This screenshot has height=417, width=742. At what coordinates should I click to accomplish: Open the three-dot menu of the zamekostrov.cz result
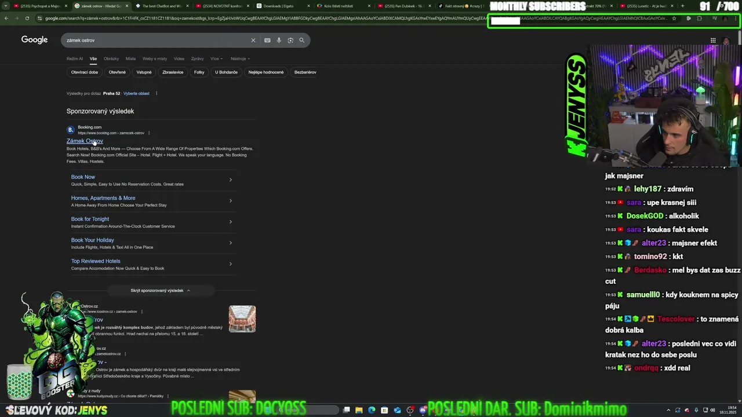(125, 354)
